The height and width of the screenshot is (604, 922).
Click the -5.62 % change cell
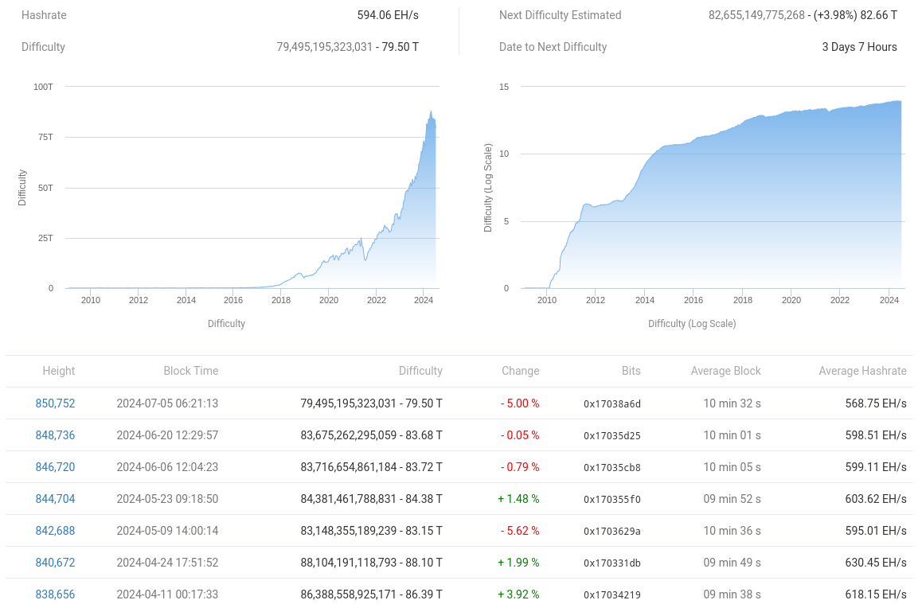click(520, 531)
